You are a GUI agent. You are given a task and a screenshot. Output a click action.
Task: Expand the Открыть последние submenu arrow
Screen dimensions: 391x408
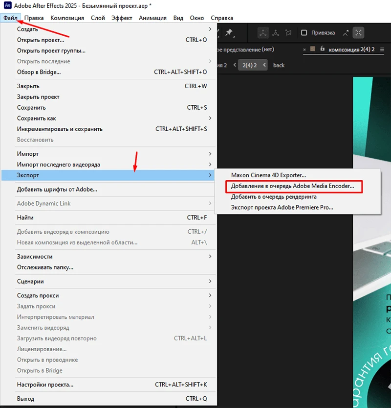210,61
